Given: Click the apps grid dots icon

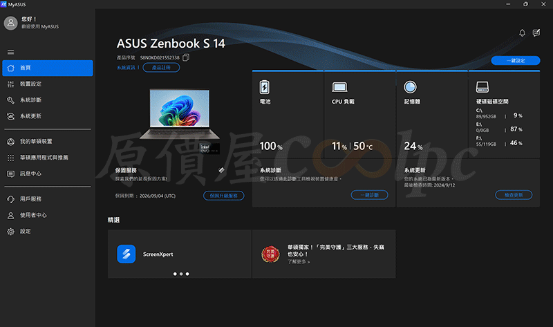Looking at the screenshot, I should click(x=11, y=158).
